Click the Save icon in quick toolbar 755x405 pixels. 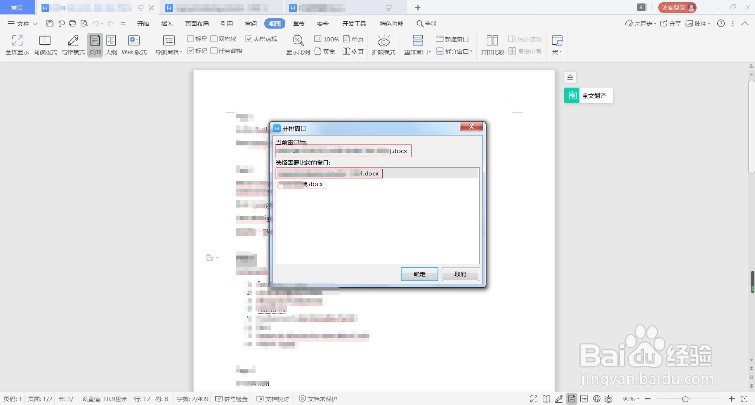click(x=50, y=24)
